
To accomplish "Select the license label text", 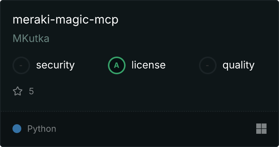I will pyautogui.click(x=149, y=65).
